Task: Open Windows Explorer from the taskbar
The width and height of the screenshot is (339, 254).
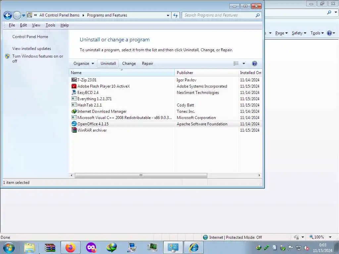Action: (x=29, y=247)
